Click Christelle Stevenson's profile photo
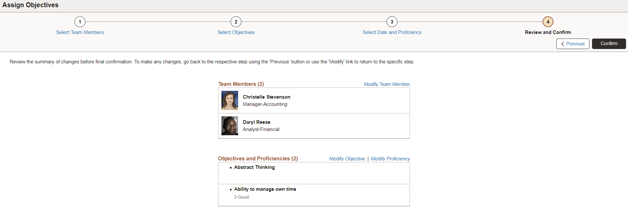 click(x=230, y=100)
